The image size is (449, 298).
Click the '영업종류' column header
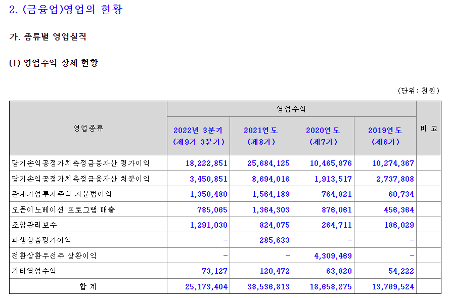pos(88,128)
